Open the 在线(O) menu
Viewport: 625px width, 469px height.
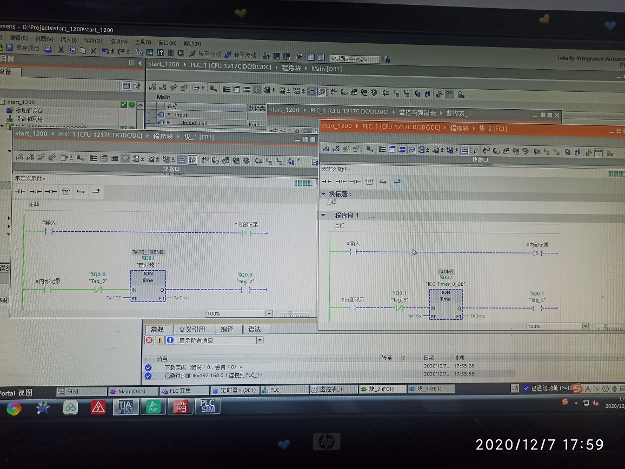93,41
